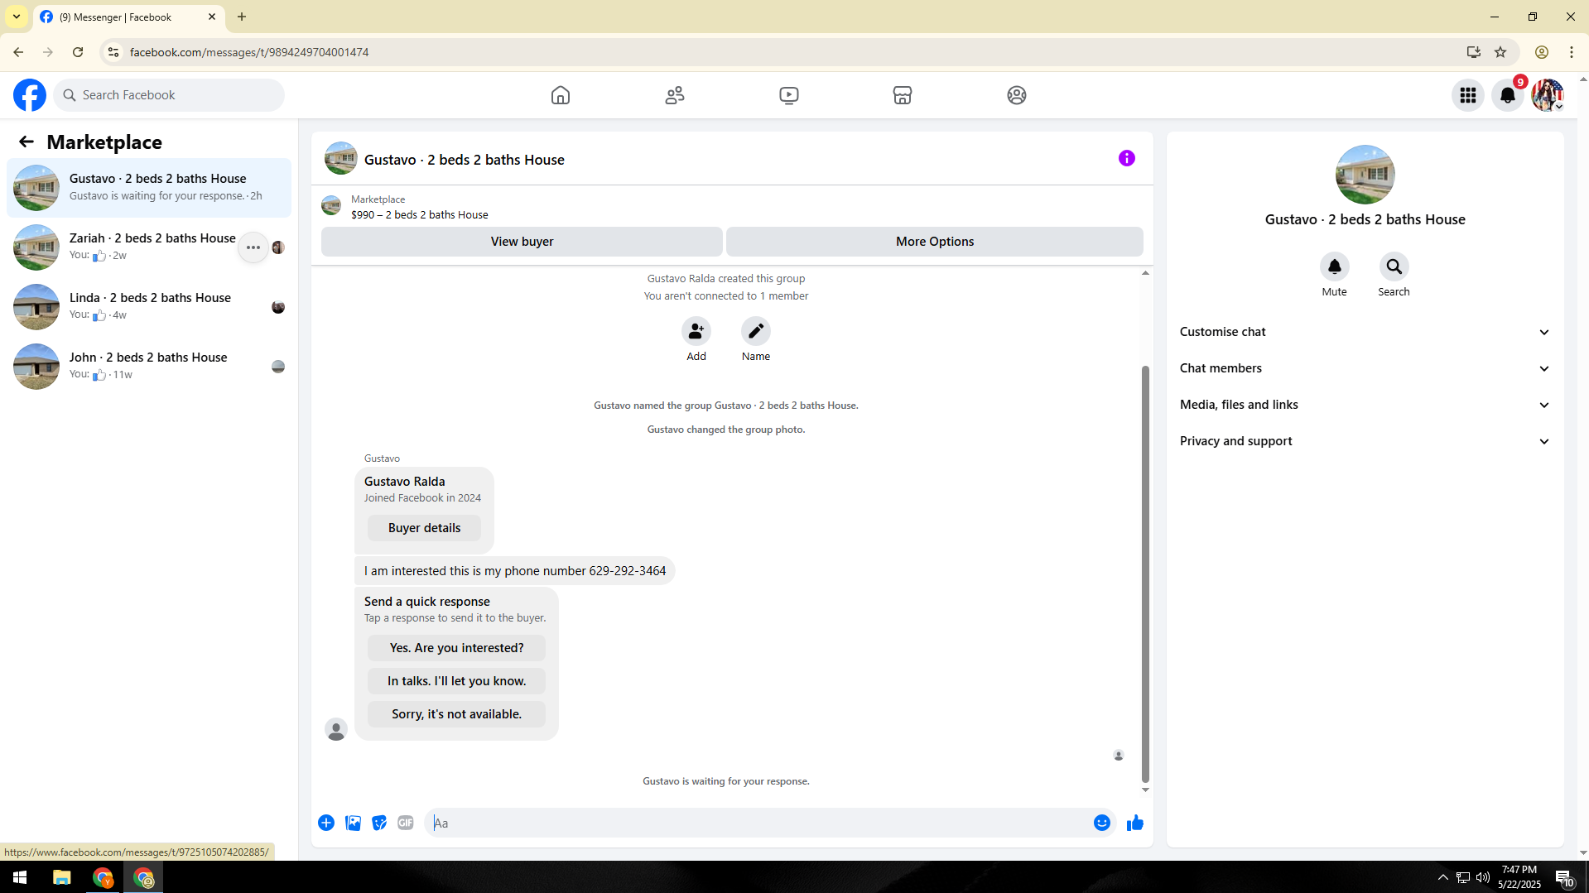Go to the Home feed icon
This screenshot has width=1589, height=893.
561,95
